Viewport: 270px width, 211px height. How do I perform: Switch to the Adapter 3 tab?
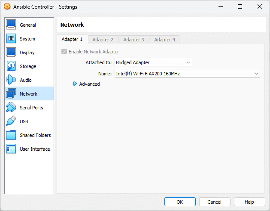click(134, 40)
